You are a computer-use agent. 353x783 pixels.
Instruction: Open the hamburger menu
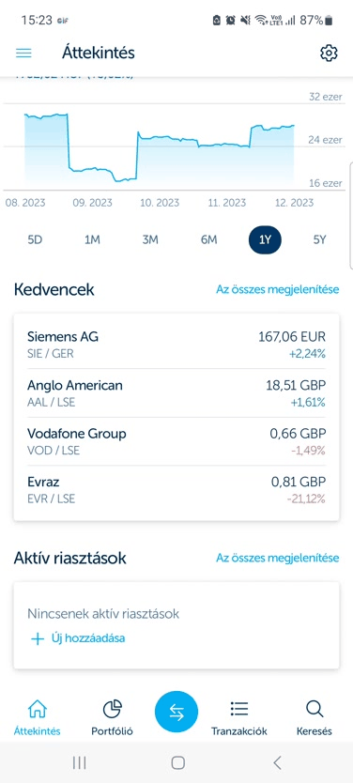pos(23,53)
